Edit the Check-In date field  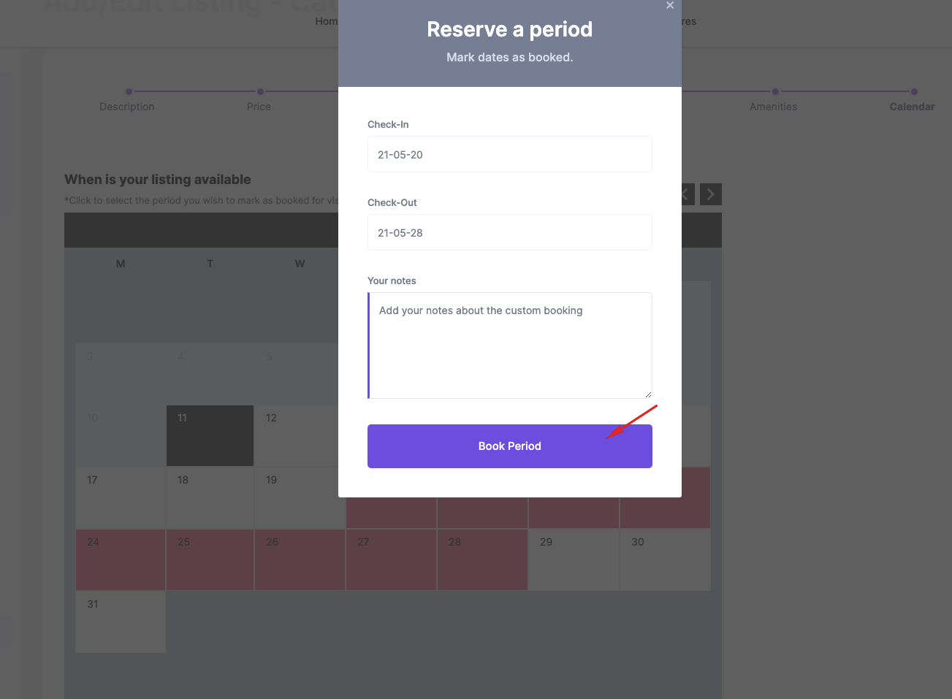[510, 154]
